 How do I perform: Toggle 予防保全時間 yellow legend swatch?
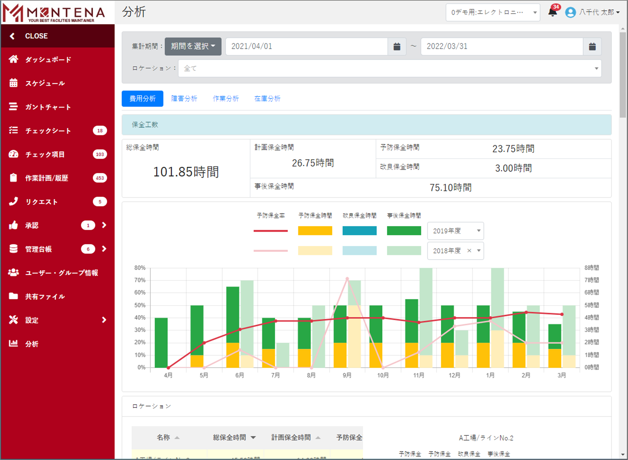tap(315, 230)
